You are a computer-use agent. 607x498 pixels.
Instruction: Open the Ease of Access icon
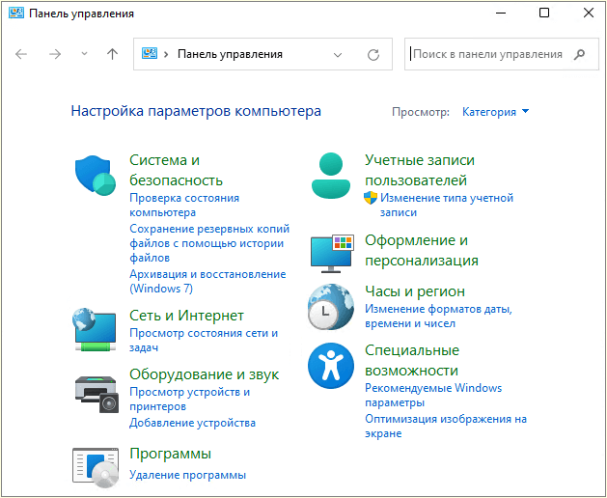[331, 366]
